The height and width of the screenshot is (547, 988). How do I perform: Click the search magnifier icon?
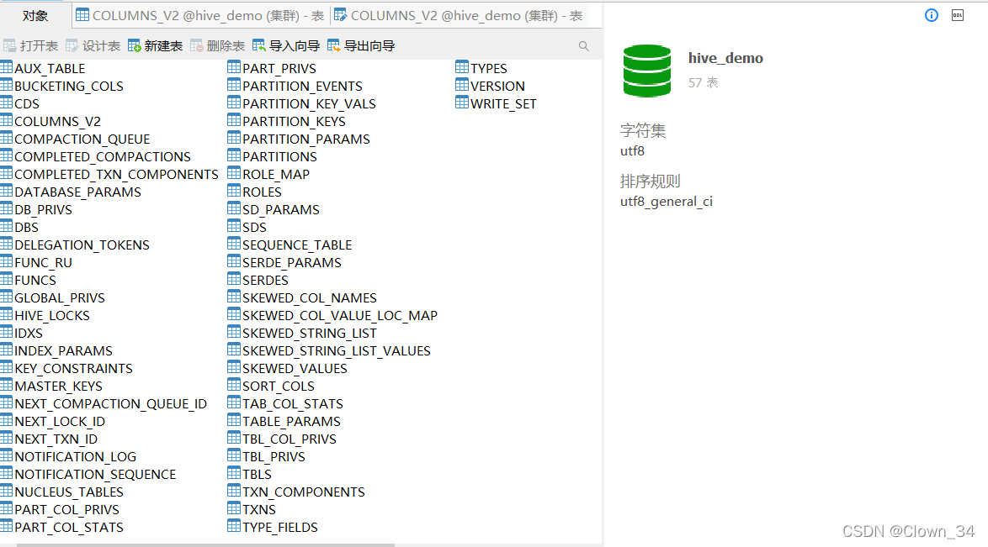click(x=583, y=46)
